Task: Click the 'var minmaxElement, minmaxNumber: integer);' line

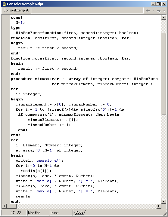Action: pos(102,84)
